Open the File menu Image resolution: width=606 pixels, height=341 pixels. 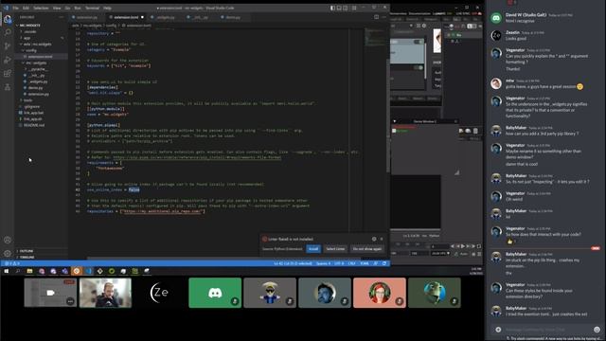point(15,8)
